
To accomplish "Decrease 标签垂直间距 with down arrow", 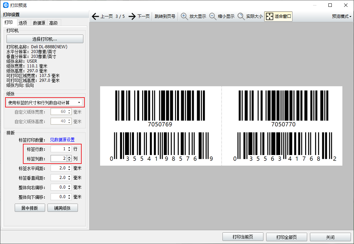I will [69, 179].
